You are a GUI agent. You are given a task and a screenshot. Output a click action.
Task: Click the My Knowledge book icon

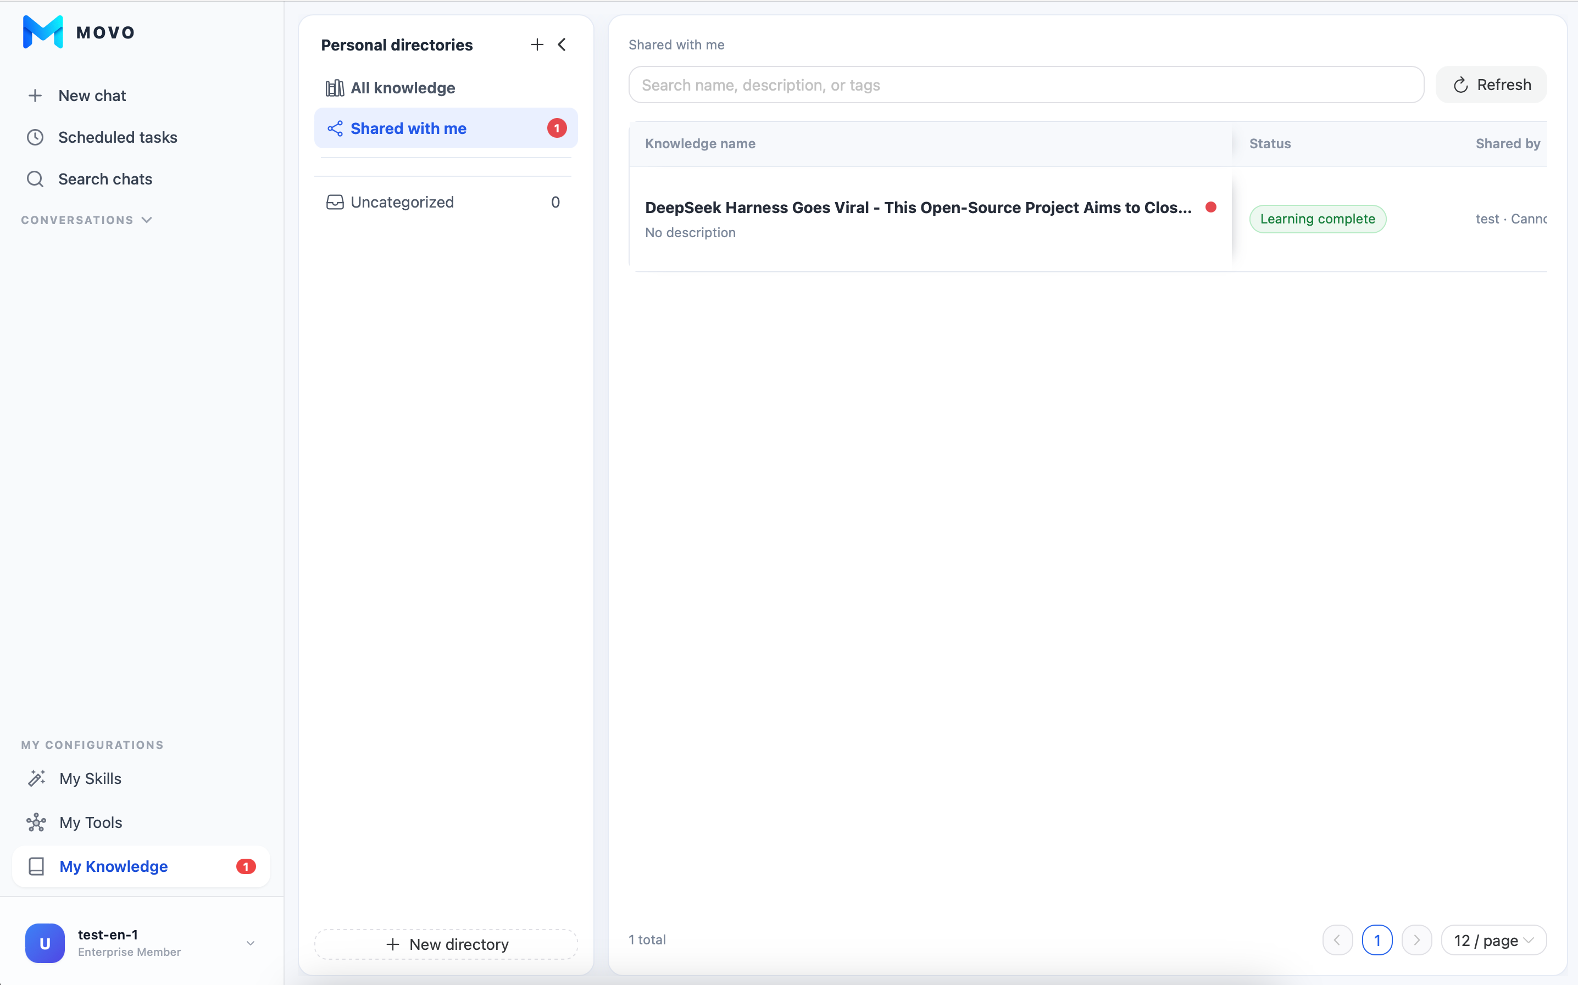36,866
